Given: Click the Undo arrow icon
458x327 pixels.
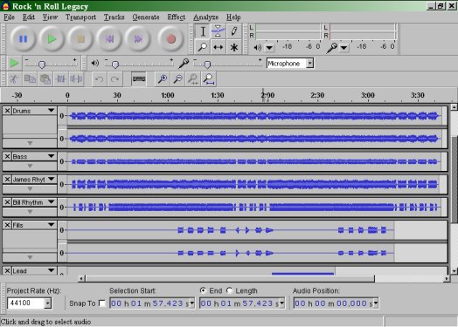Looking at the screenshot, I should point(100,79).
